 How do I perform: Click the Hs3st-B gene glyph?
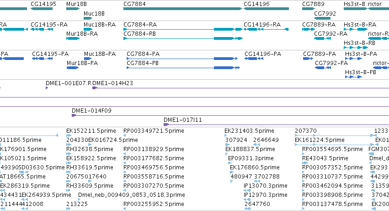click(356, 9)
